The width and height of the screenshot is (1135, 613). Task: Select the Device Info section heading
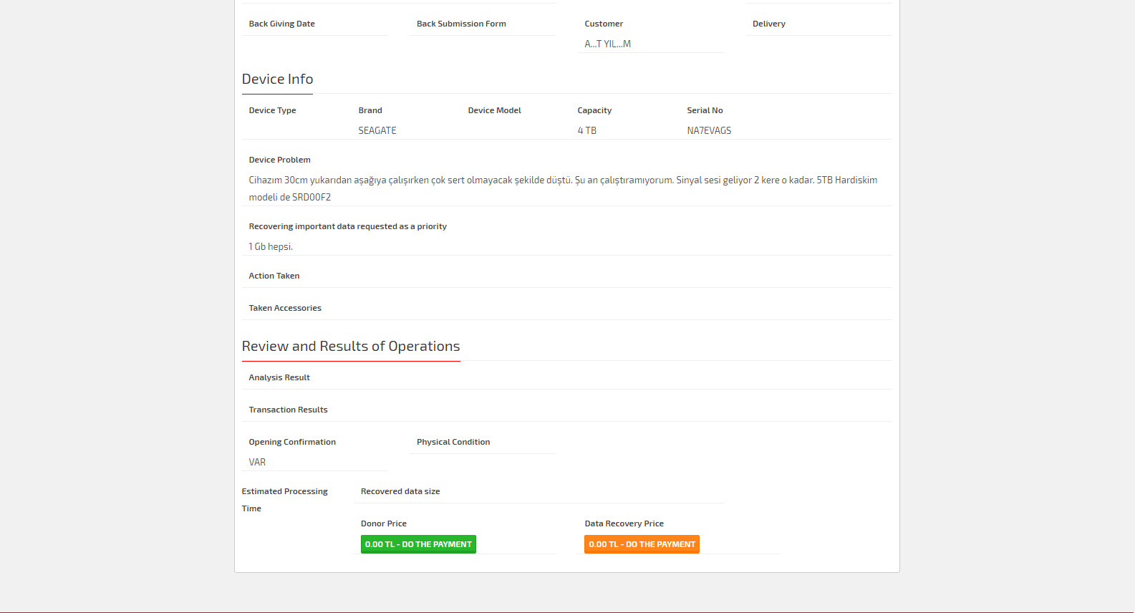(277, 79)
